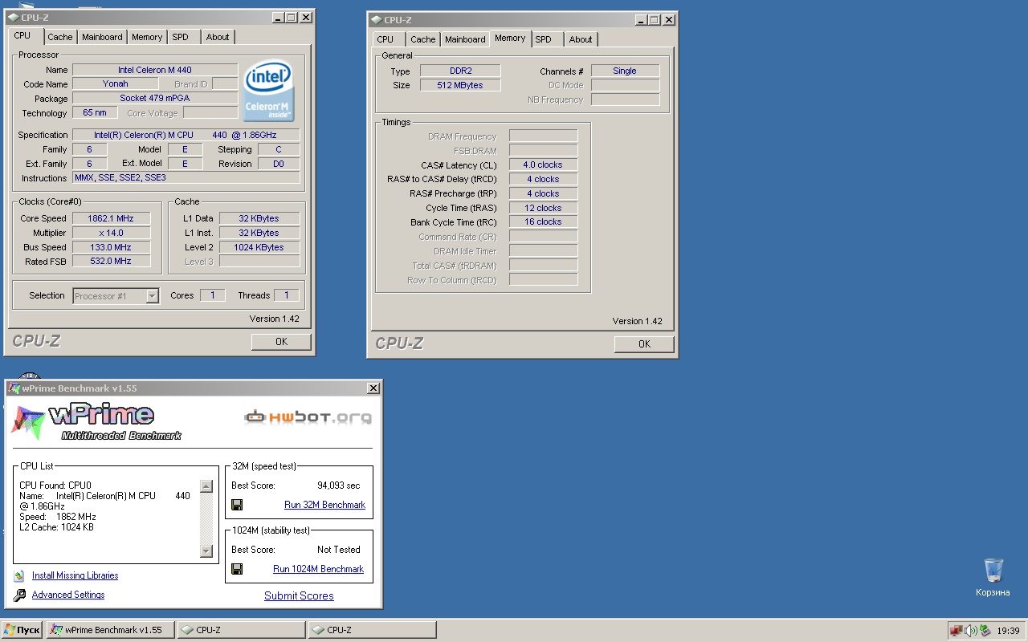Screen dimensions: 1028x642
Task: Click the hwbot.org logo
Action: point(308,417)
